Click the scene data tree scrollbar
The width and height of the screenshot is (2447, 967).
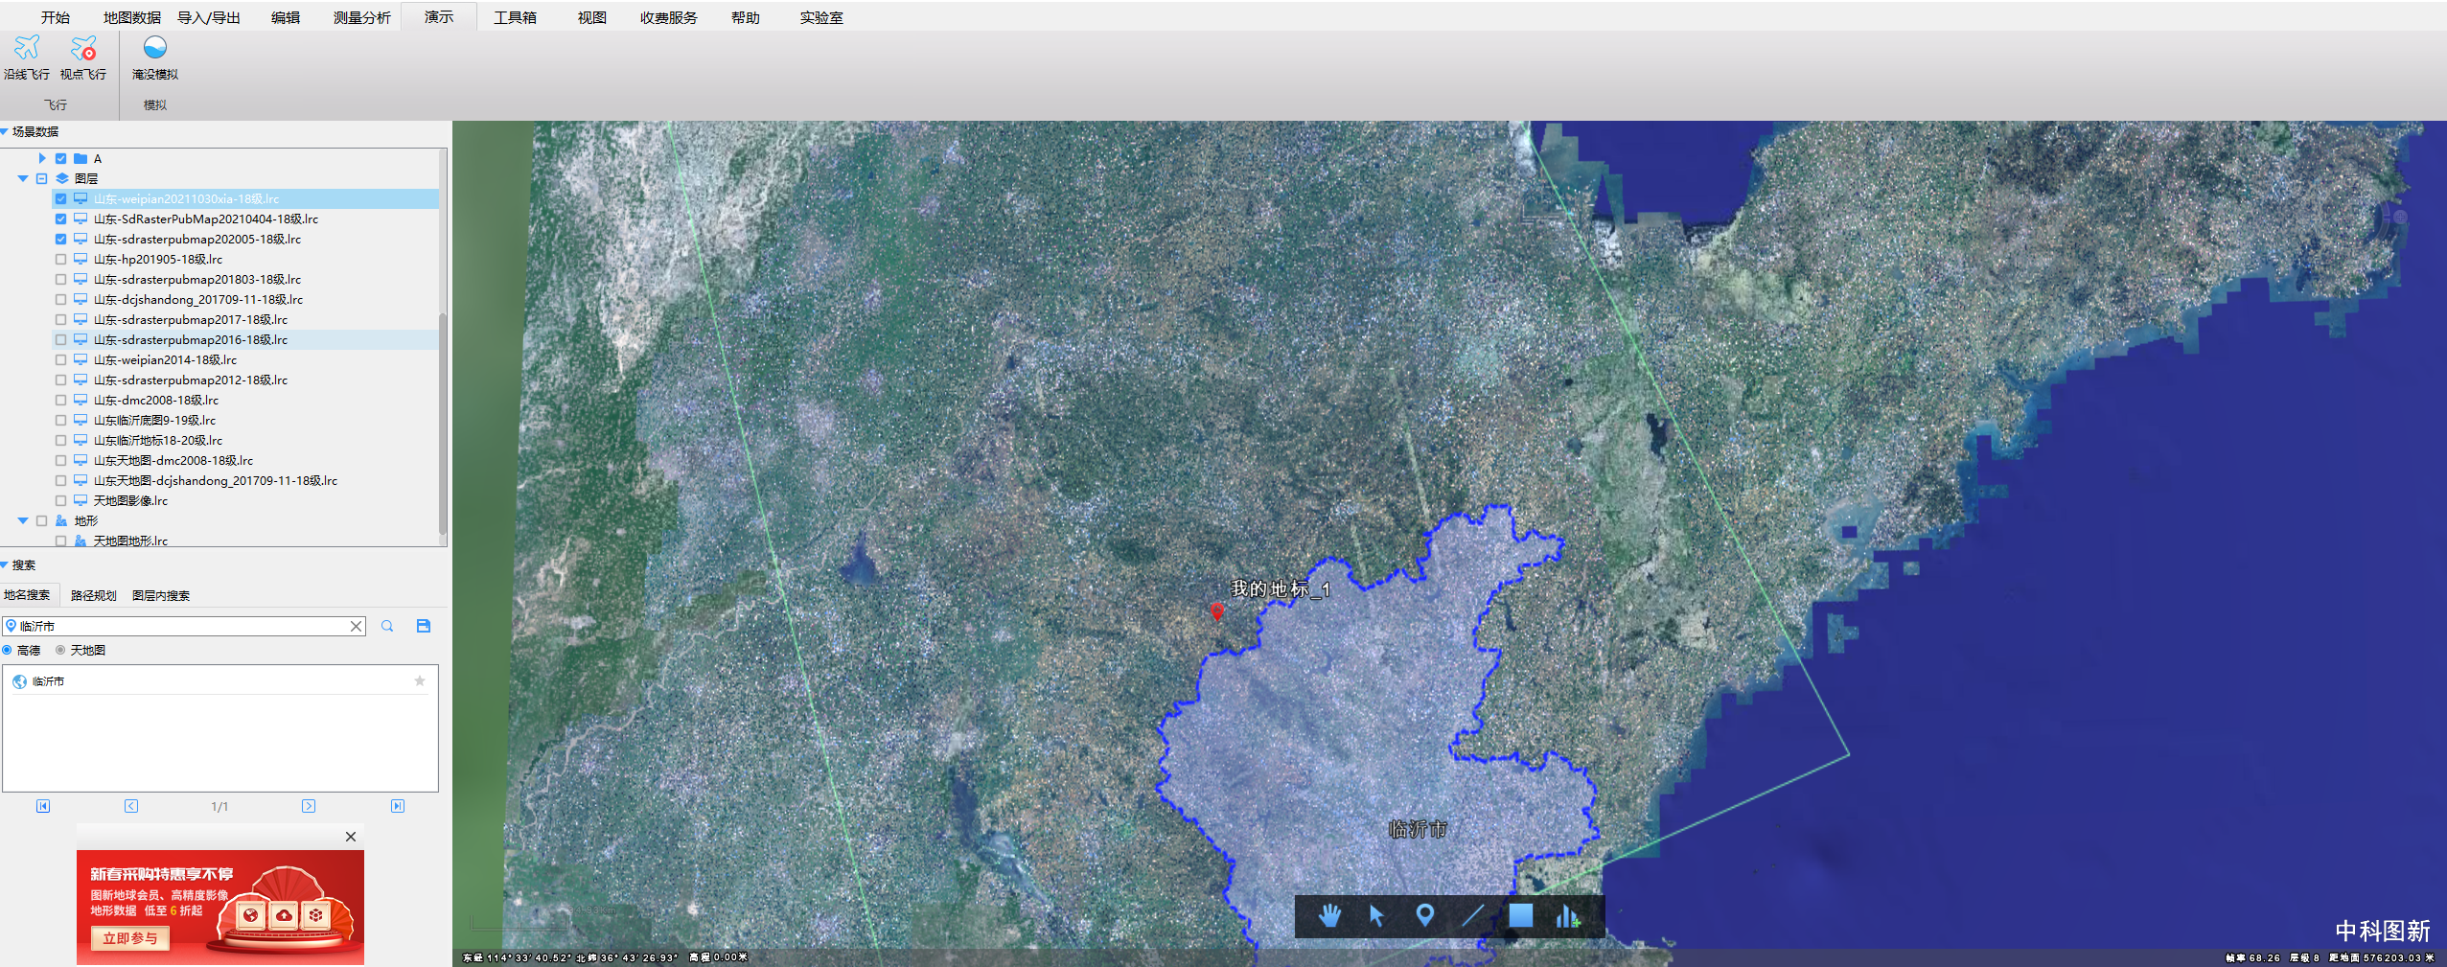(x=443, y=422)
